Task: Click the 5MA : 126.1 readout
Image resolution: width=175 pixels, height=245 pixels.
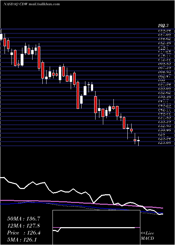Action: click(x=22, y=239)
